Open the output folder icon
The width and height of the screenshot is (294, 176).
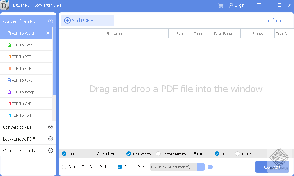point(210,167)
